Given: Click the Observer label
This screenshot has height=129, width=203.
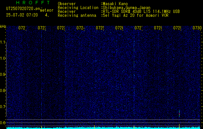Looking at the screenshot, I should pyautogui.click(x=67, y=4).
